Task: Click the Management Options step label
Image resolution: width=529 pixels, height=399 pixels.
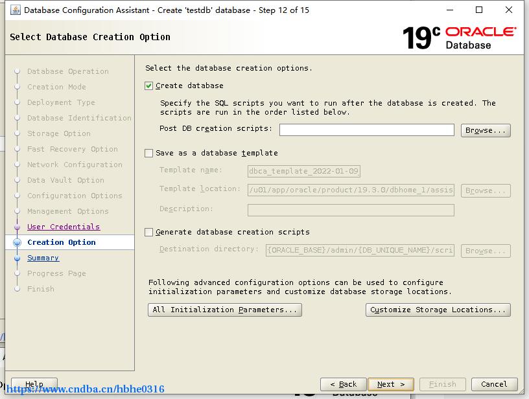Action: click(x=68, y=211)
